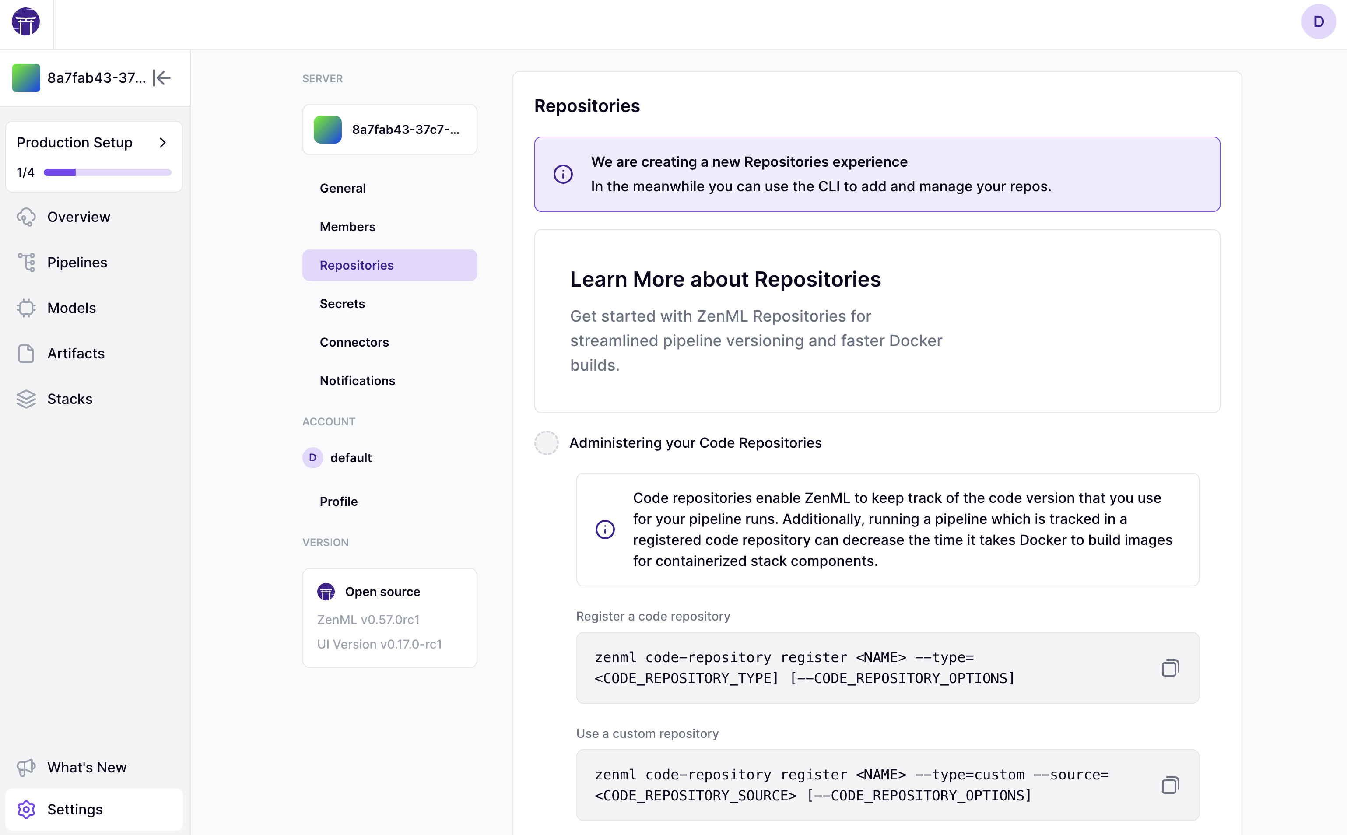Image resolution: width=1347 pixels, height=835 pixels.
Task: Open the user avatar menu
Action: (1318, 22)
